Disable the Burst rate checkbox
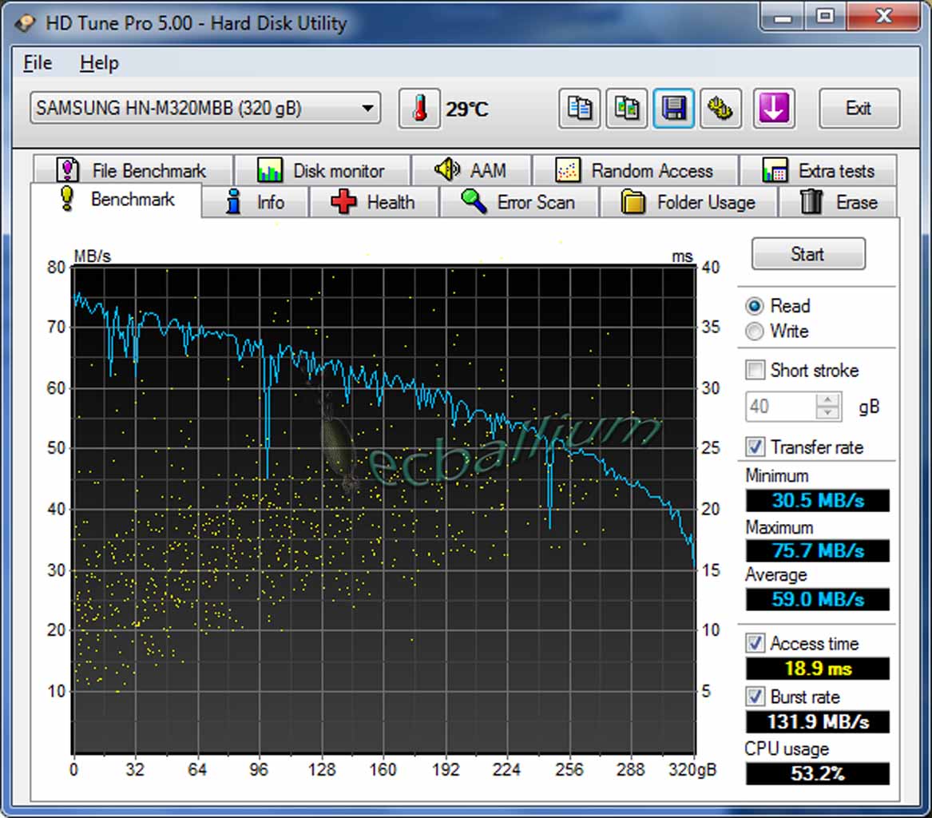 (x=755, y=697)
